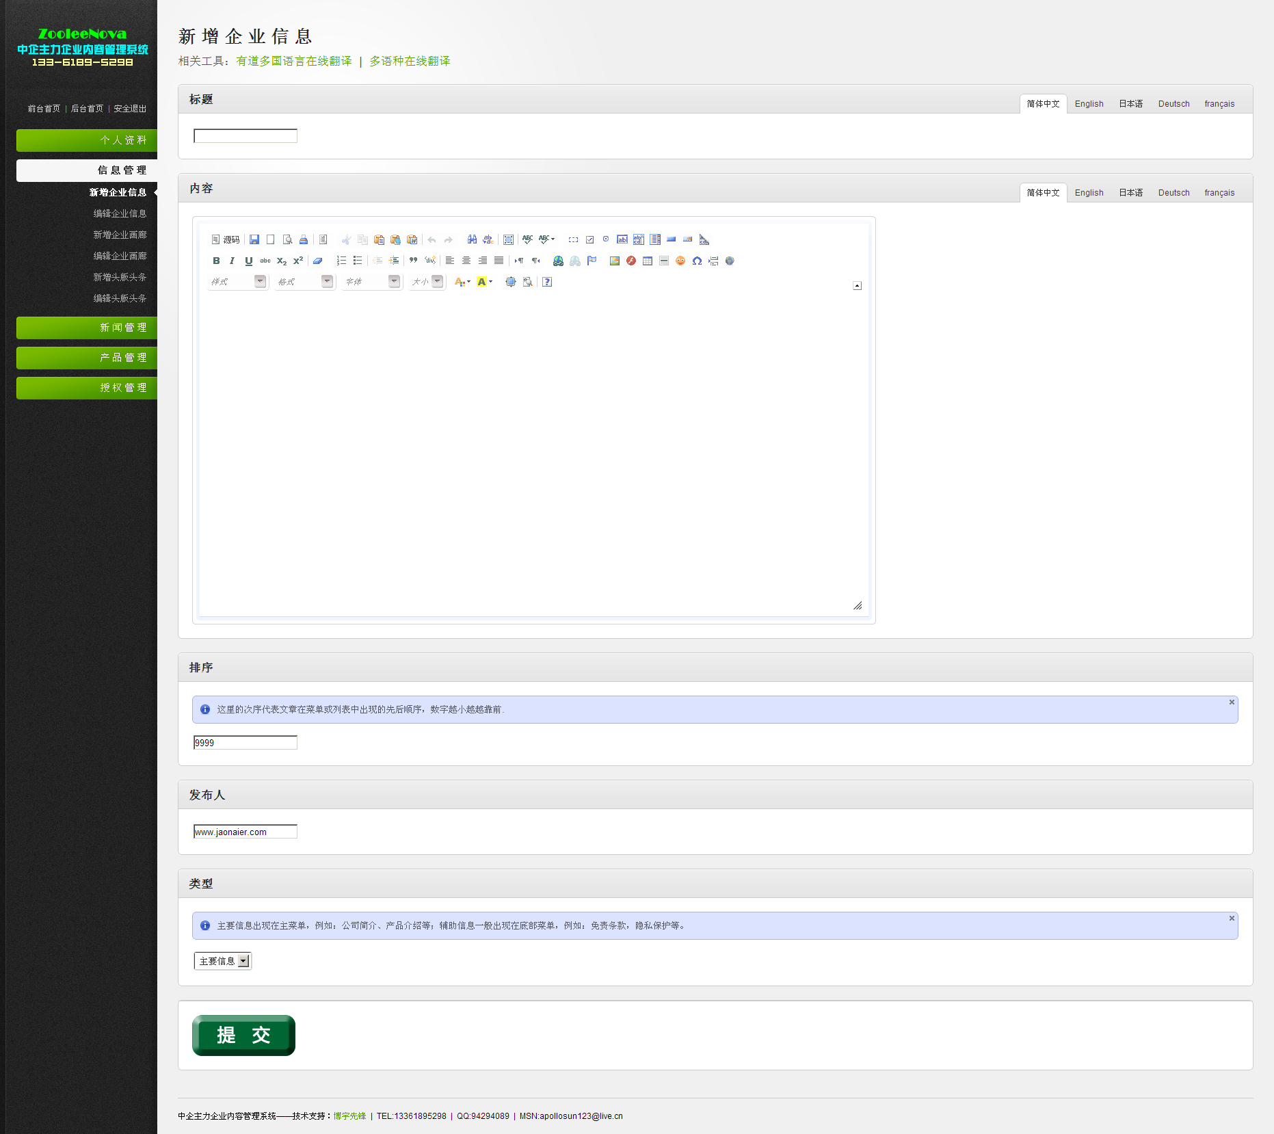Open the background color picker

[485, 282]
